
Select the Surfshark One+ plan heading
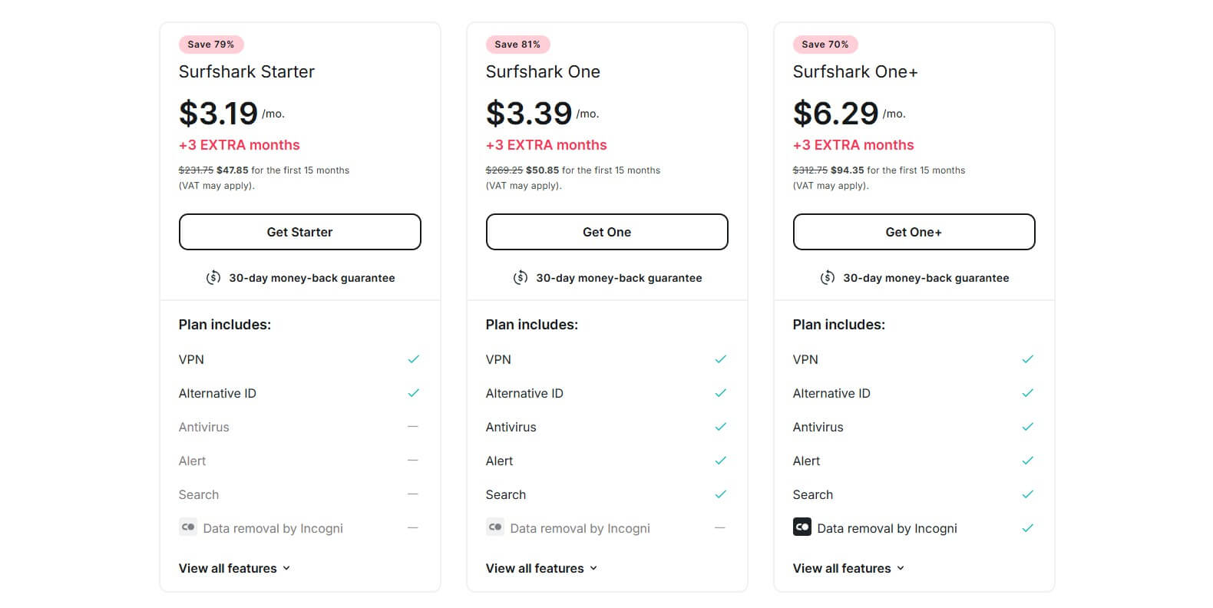tap(854, 71)
